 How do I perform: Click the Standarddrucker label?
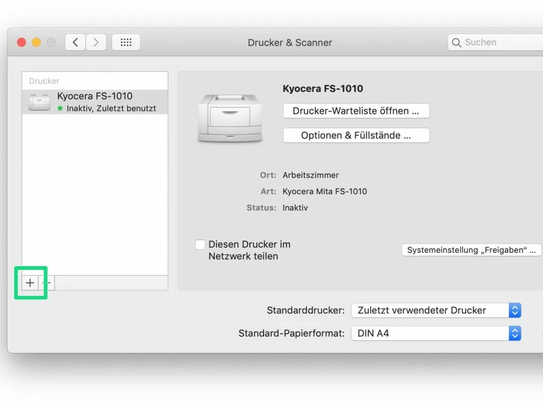coord(305,310)
